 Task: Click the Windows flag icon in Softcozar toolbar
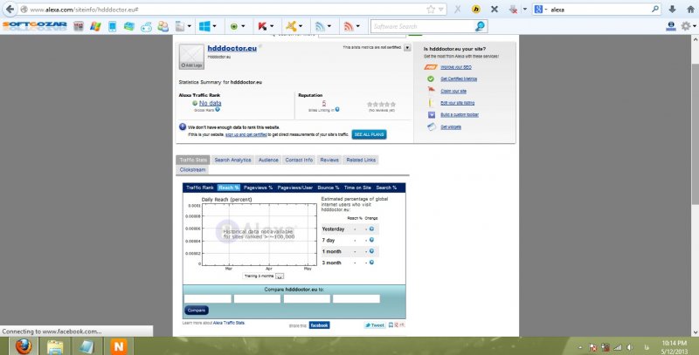[95, 27]
